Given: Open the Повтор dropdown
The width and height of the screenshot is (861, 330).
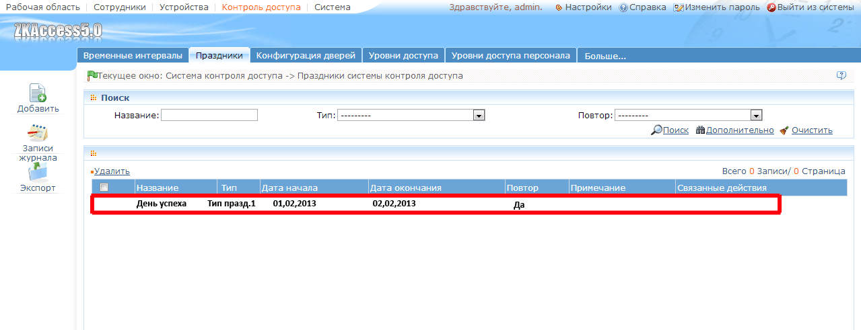Looking at the screenshot, I should pyautogui.click(x=688, y=116).
